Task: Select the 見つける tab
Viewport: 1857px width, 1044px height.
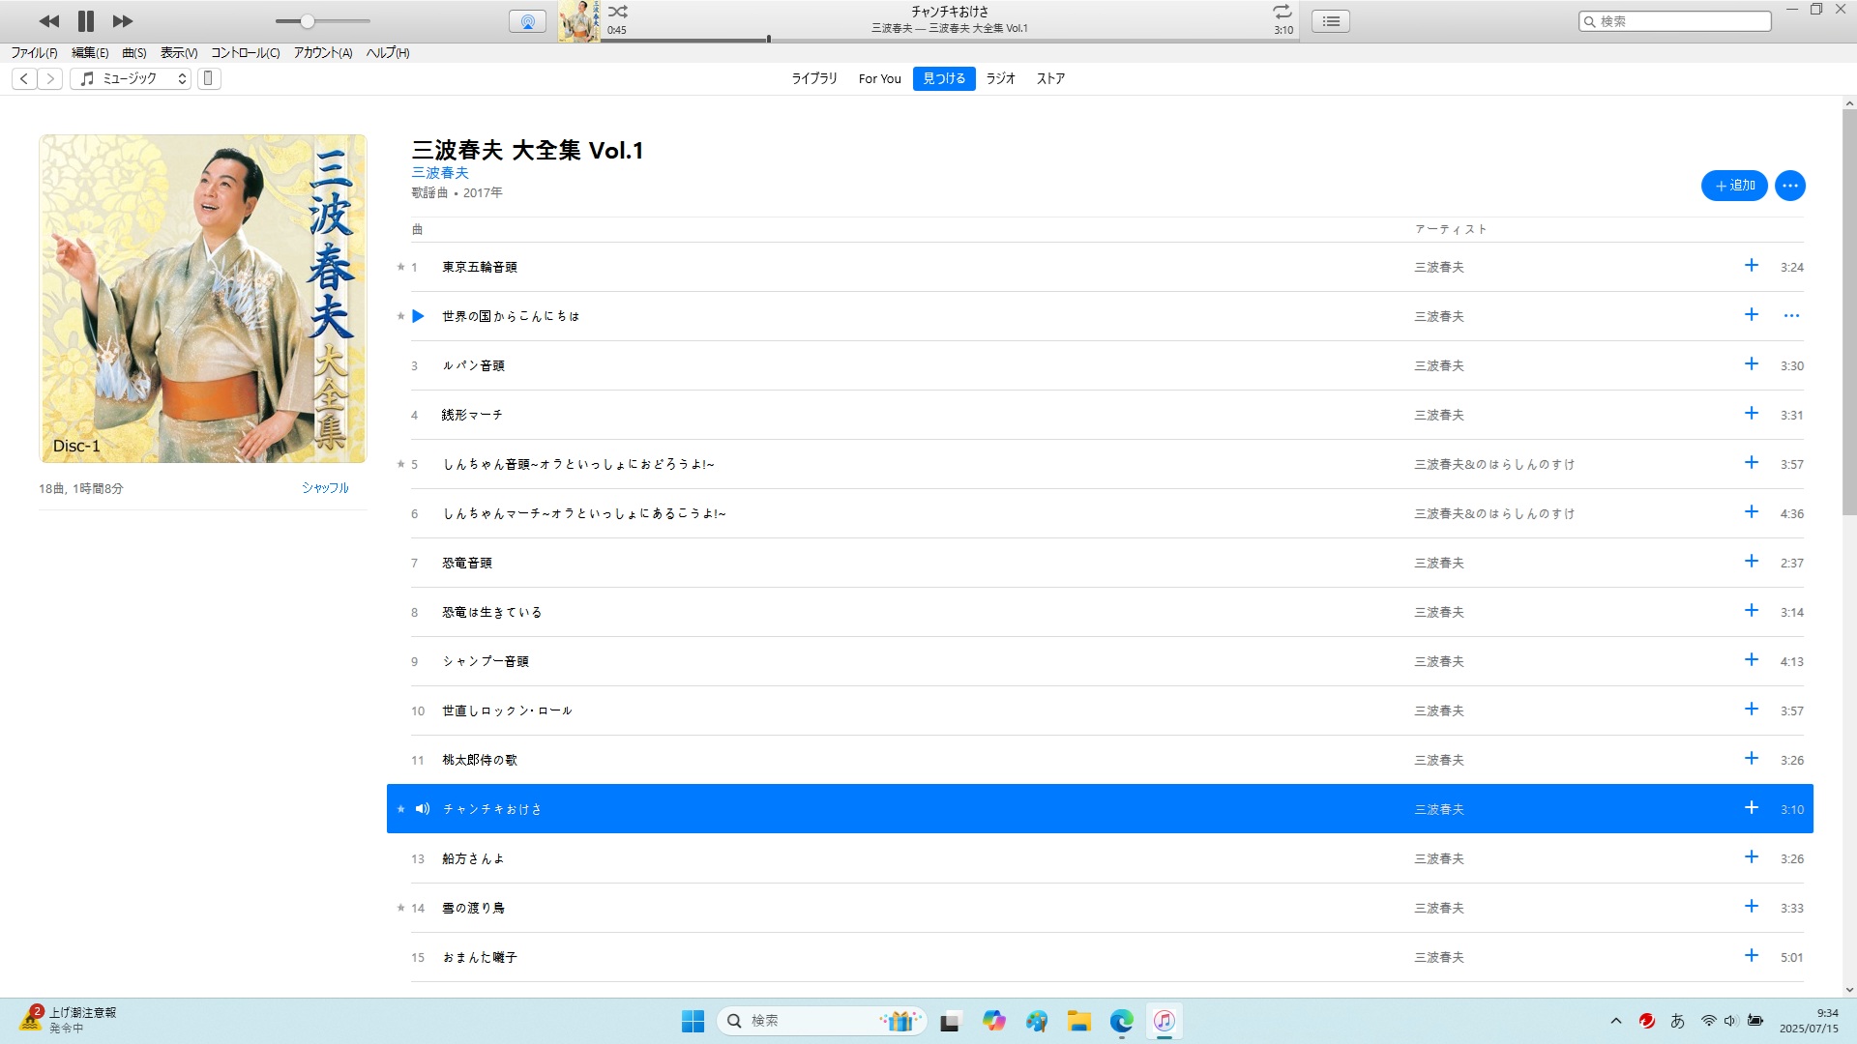Action: (944, 79)
